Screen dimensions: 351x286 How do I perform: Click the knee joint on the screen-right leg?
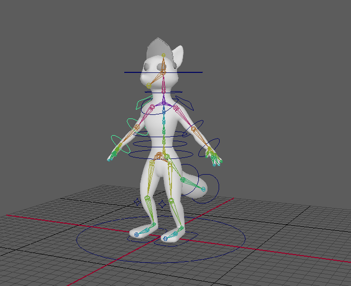click(171, 200)
